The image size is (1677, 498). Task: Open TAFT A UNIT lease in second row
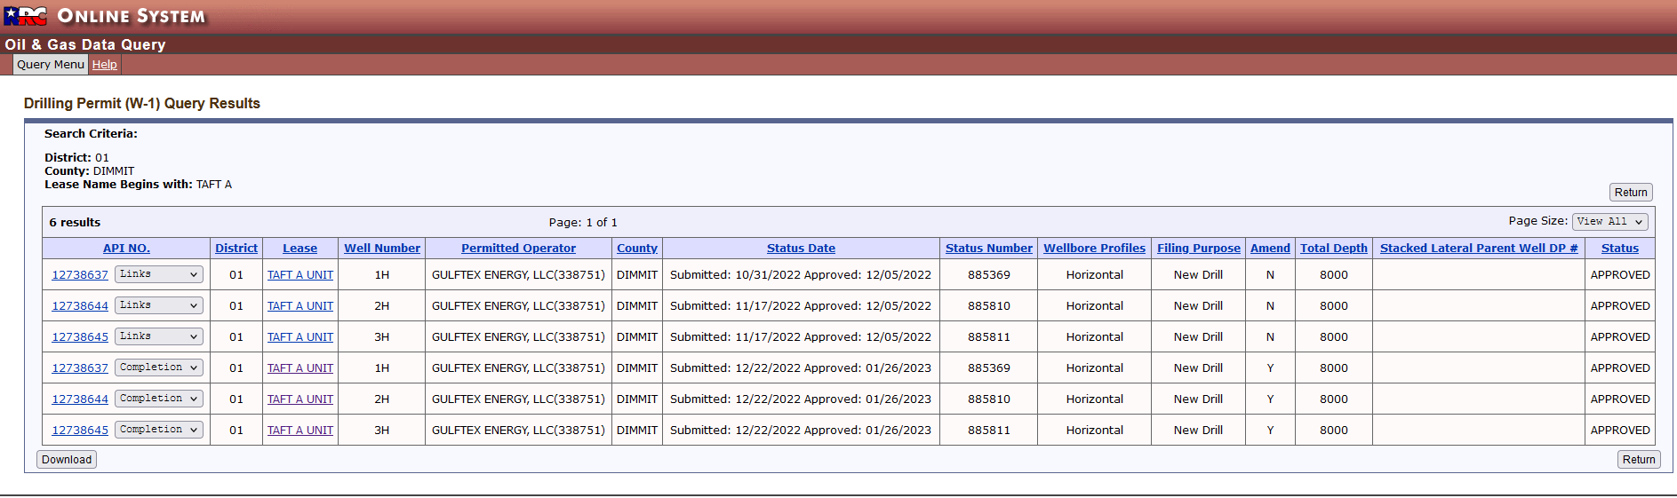(300, 306)
